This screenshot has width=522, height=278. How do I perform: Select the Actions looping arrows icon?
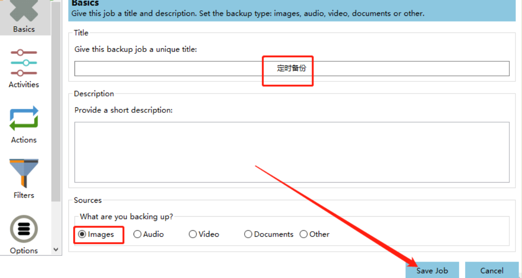point(23,118)
